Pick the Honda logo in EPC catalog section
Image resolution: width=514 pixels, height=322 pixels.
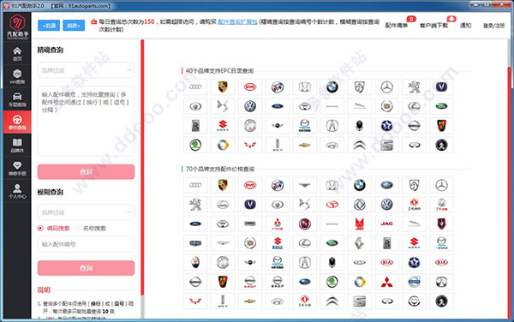[305, 86]
